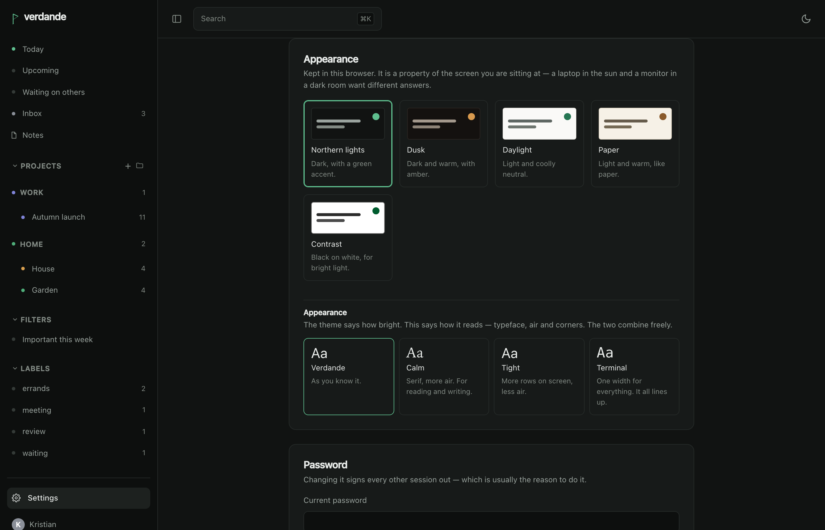This screenshot has width=825, height=530.
Task: Click the Settings gear icon
Action: (16, 498)
